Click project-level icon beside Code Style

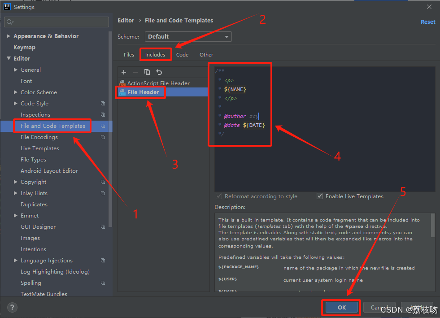(x=103, y=103)
